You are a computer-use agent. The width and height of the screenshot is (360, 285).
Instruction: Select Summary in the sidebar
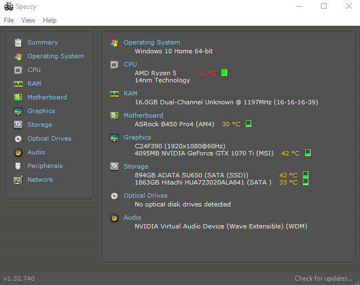pyautogui.click(x=43, y=42)
